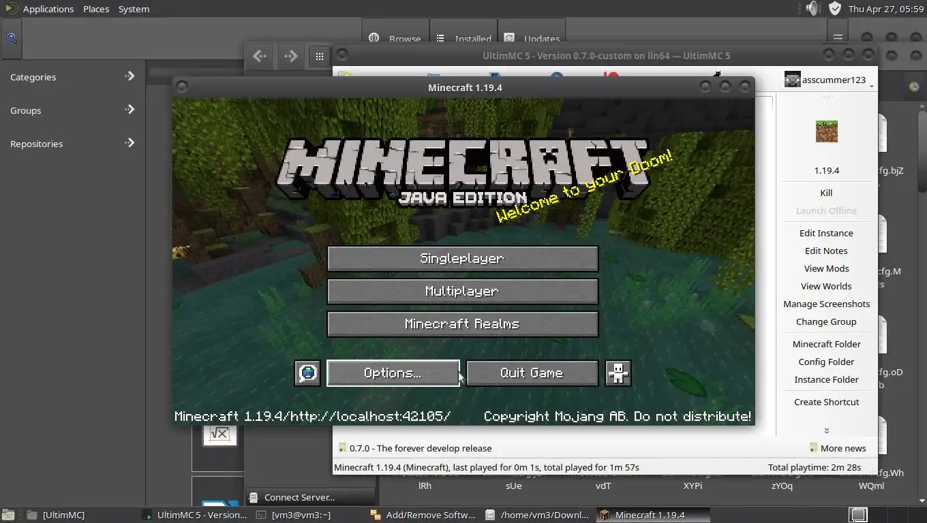Open Config Folder in UltimMC
The image size is (927, 523).
point(826,362)
